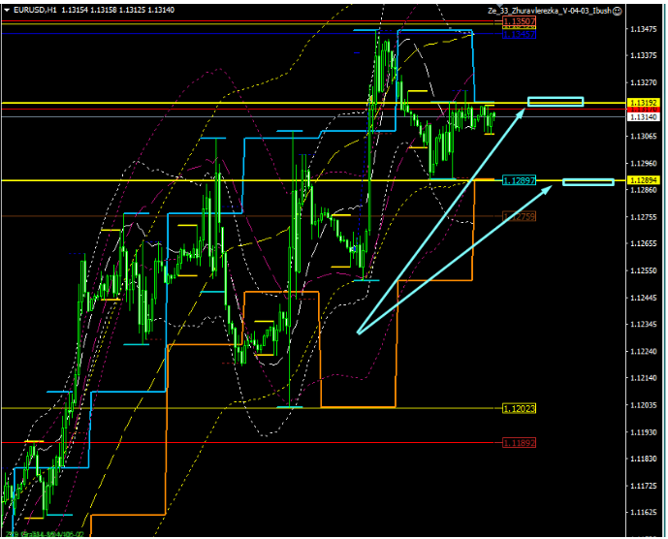This screenshot has width=668, height=539.
Task: Click the Ze_33_Zhuravlerezka_V-04-03_Ibush expert name
Action: point(550,11)
